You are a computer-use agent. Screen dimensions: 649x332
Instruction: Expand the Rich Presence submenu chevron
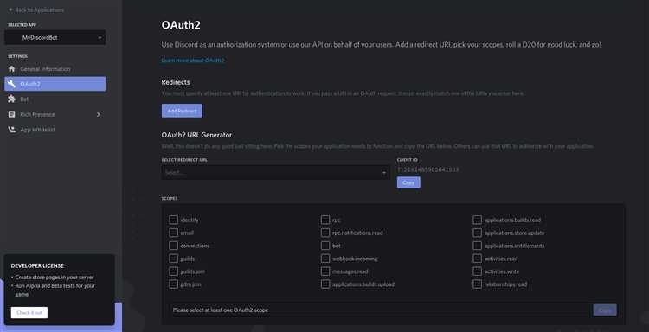[x=98, y=114]
